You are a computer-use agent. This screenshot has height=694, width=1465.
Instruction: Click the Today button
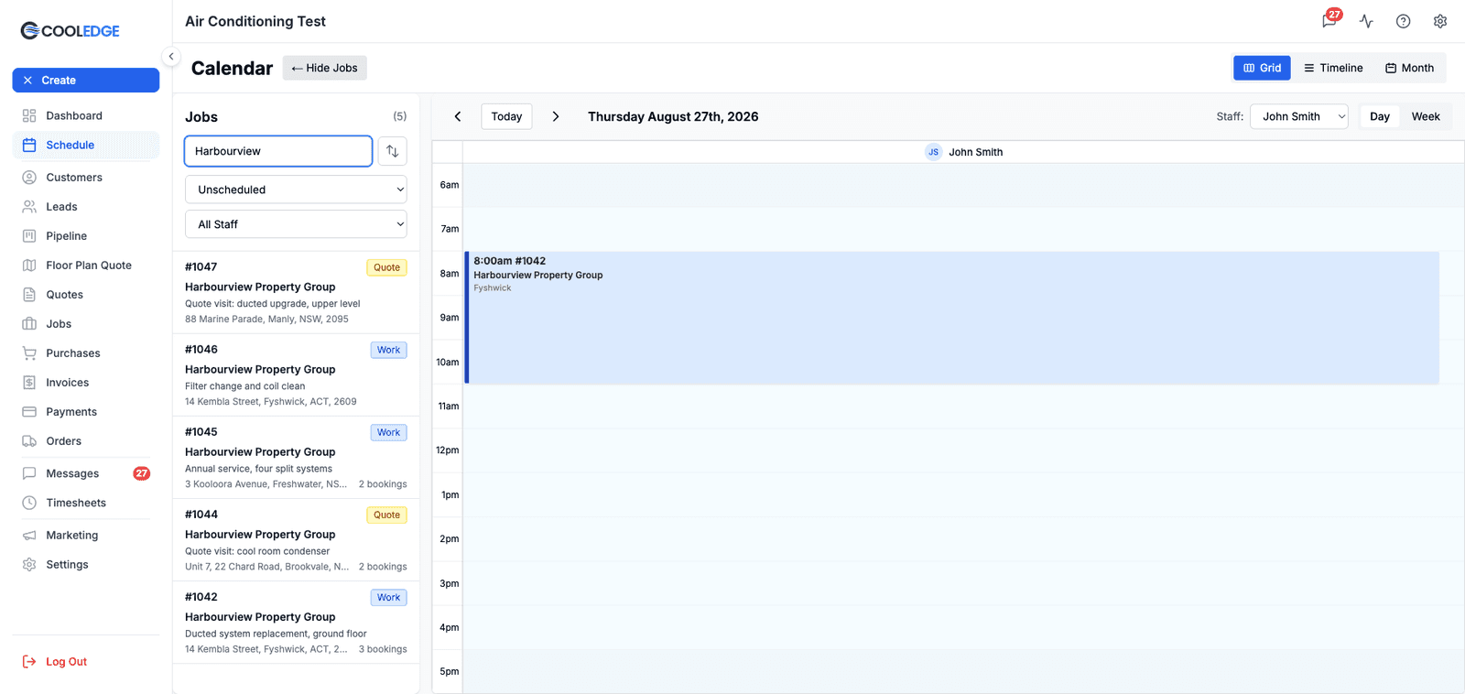point(506,116)
